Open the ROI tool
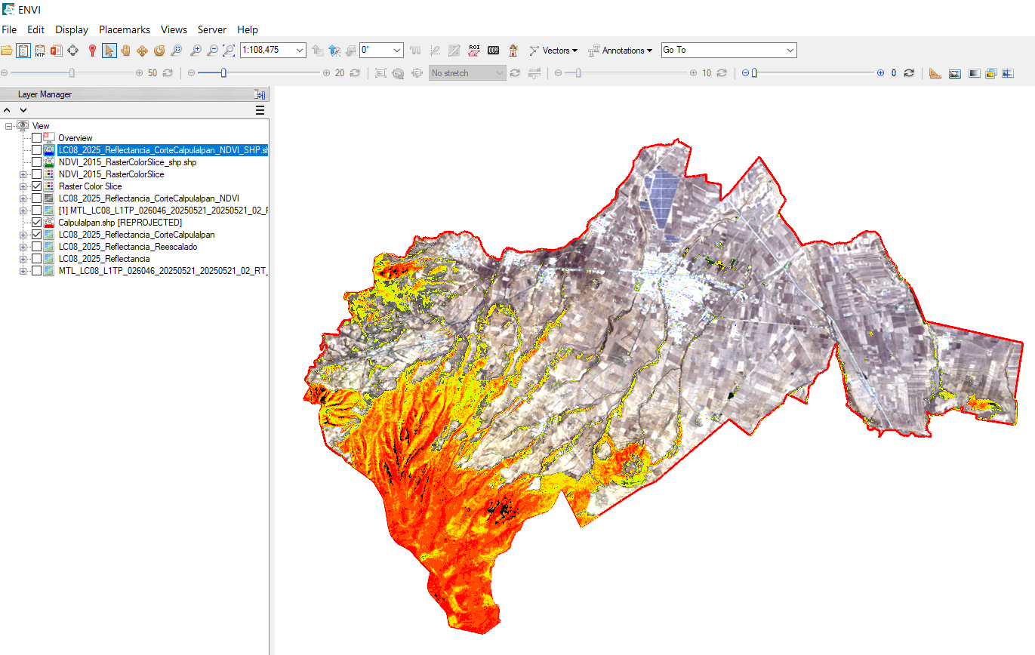The height and width of the screenshot is (655, 1035). (x=474, y=51)
